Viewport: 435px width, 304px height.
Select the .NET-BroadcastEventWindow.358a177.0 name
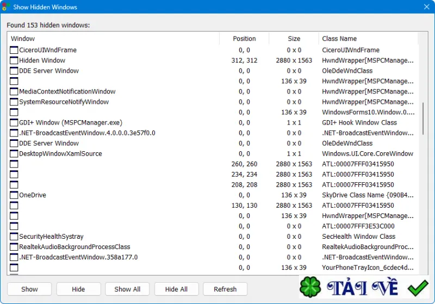click(x=78, y=257)
